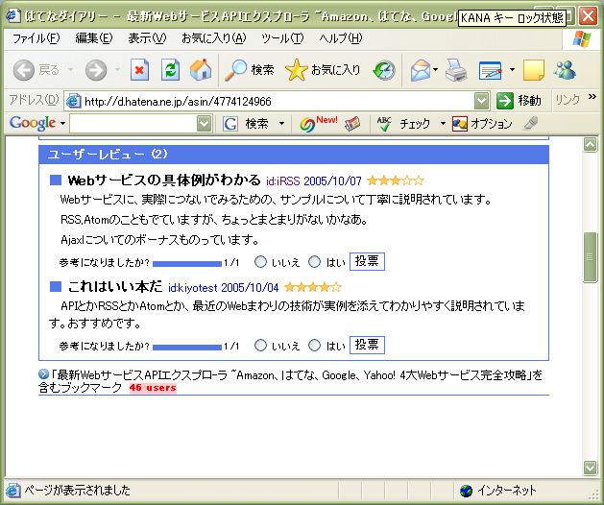
Task: Open the Google toolbar news icon
Action: coord(352,124)
